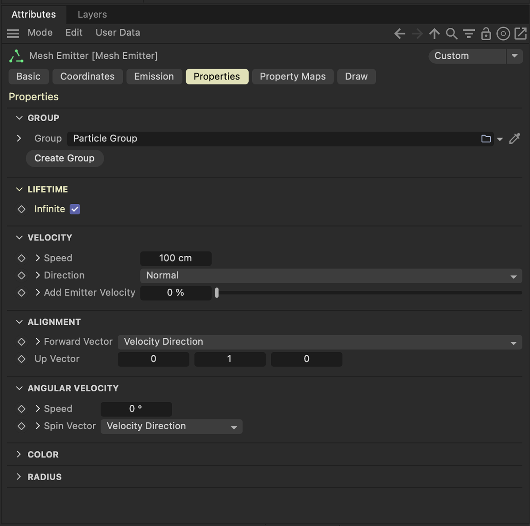Viewport: 530px width, 526px height.
Task: Switch to the Coordinates tab
Action: pyautogui.click(x=87, y=76)
